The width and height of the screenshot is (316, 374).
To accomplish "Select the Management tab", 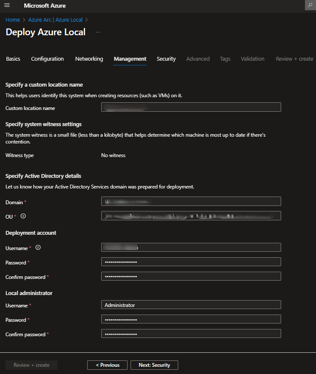I will [130, 59].
